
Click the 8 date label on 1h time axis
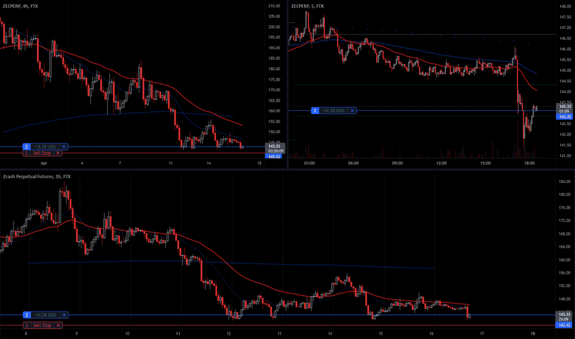[x=26, y=333]
